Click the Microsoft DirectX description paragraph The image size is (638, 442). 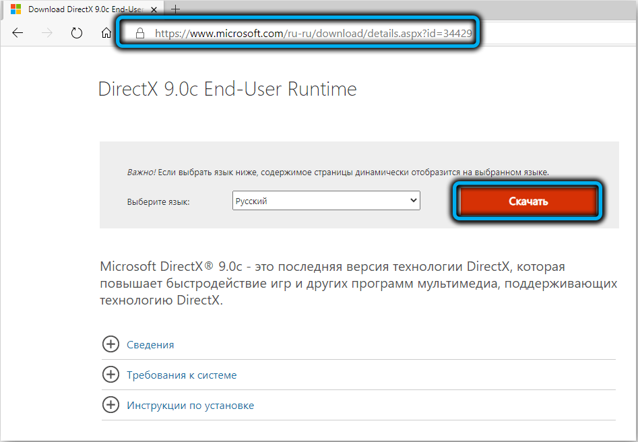pos(358,283)
